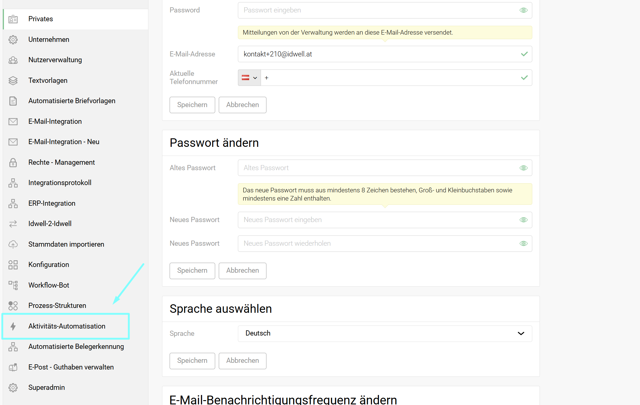Click the Workflow-Bot tree diagram icon

click(x=13, y=285)
